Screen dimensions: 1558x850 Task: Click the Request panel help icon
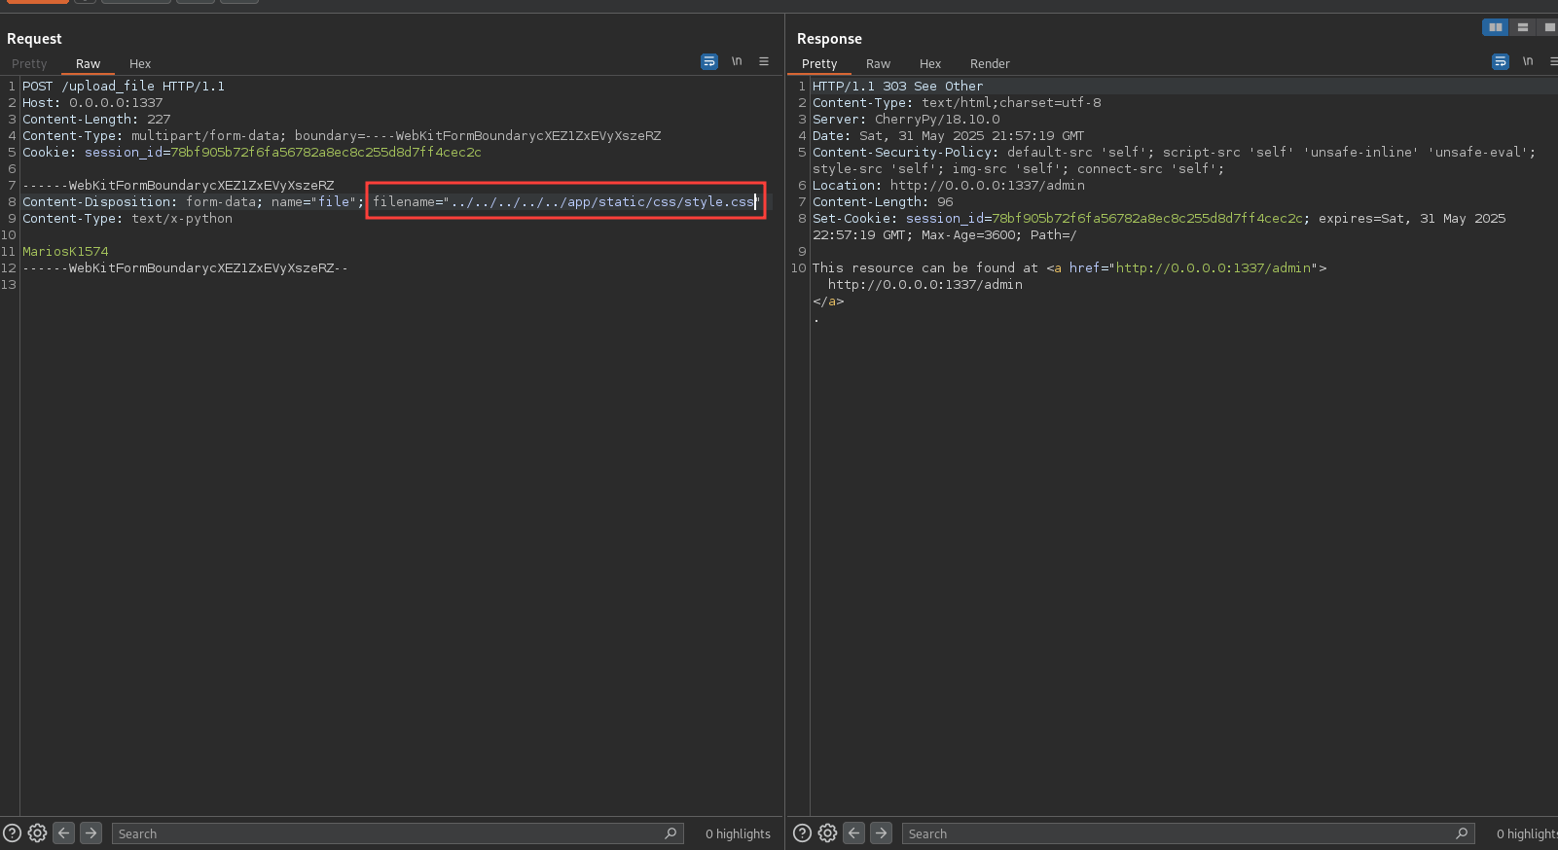click(x=13, y=833)
